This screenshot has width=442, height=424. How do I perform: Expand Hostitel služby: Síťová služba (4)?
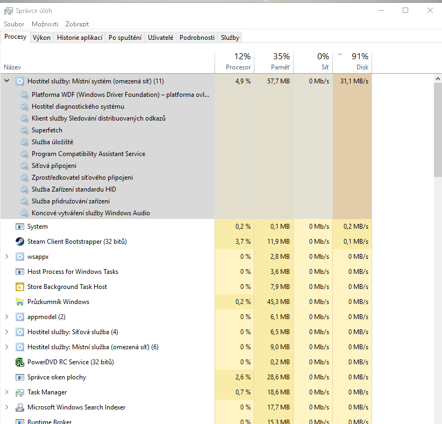[x=7, y=332]
